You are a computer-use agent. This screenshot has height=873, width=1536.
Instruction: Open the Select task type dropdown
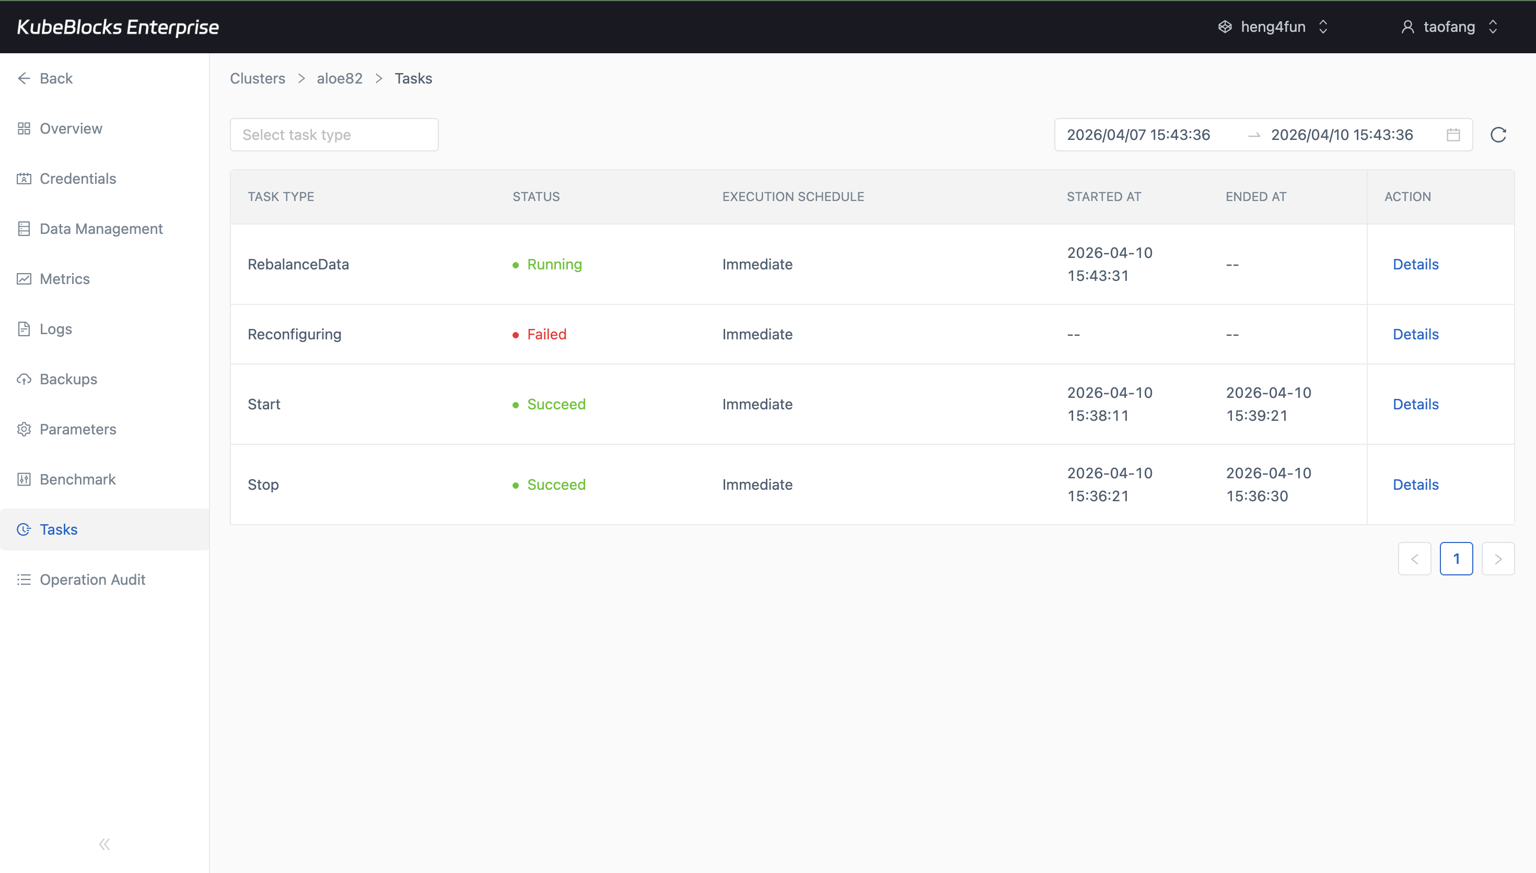[333, 134]
